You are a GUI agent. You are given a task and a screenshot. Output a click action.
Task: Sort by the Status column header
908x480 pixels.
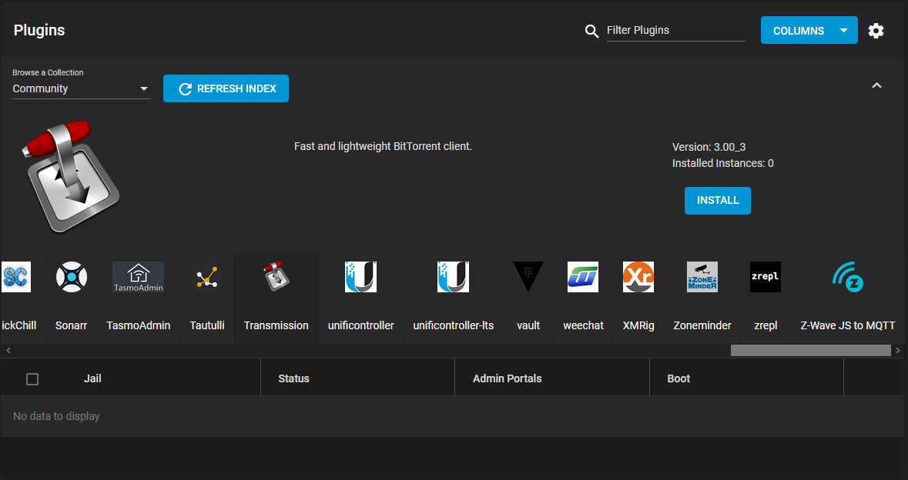coord(293,378)
